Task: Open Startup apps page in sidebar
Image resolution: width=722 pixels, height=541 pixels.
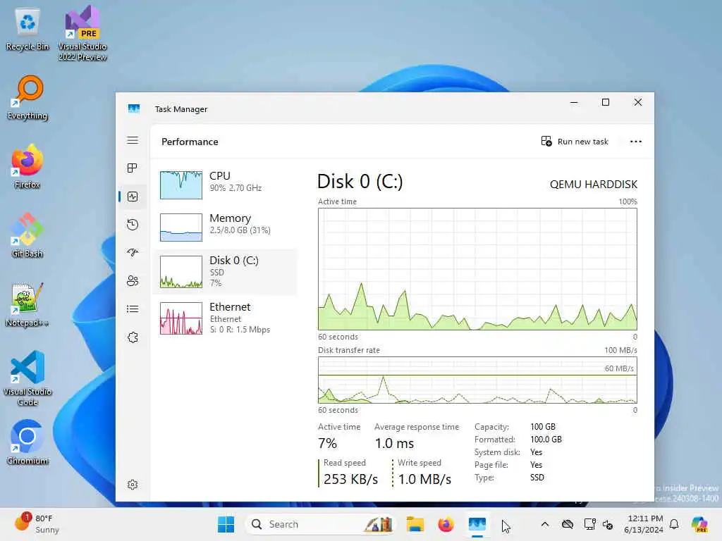Action: (133, 253)
